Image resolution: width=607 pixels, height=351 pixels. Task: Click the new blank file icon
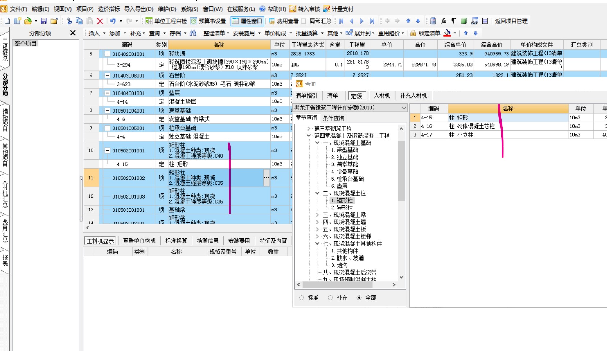[x=7, y=21]
